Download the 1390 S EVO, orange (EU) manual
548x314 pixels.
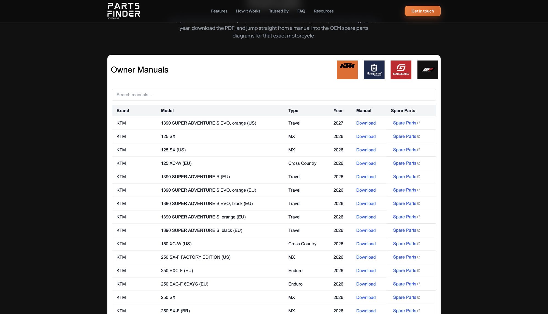pos(366,190)
